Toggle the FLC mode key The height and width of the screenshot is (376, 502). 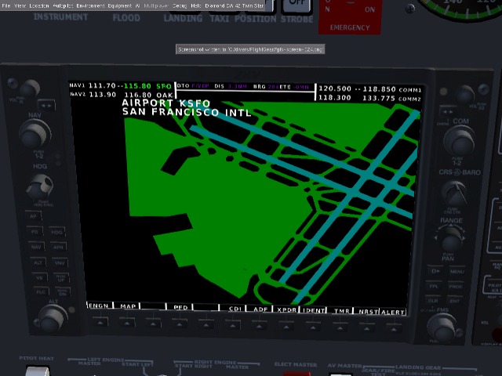pyautogui.click(x=41, y=292)
